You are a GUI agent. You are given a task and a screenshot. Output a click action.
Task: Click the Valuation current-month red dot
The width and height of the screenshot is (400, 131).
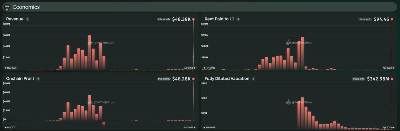(x=392, y=79)
